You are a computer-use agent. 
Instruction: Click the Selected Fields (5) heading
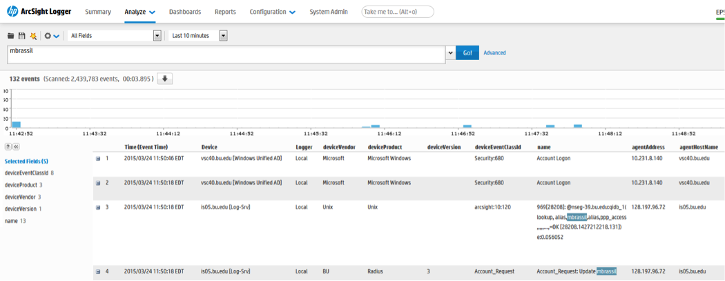point(26,162)
